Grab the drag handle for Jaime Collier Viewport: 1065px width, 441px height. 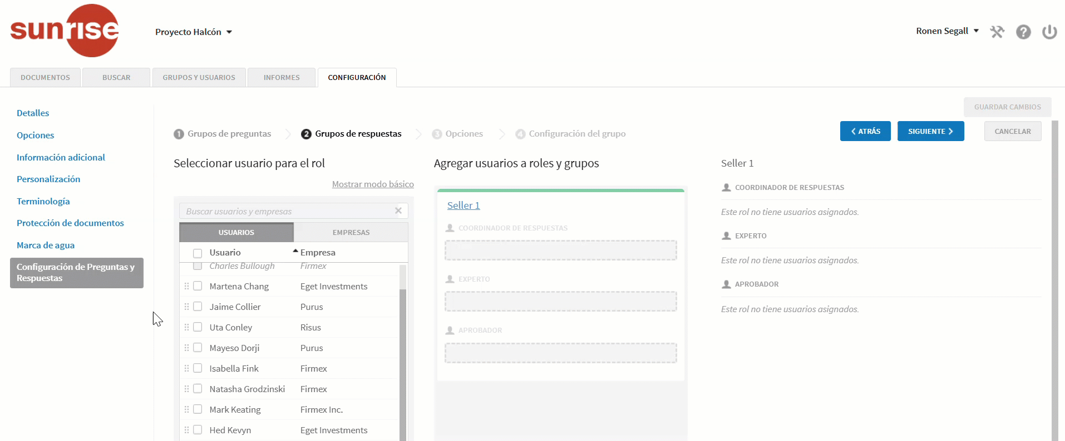point(186,307)
